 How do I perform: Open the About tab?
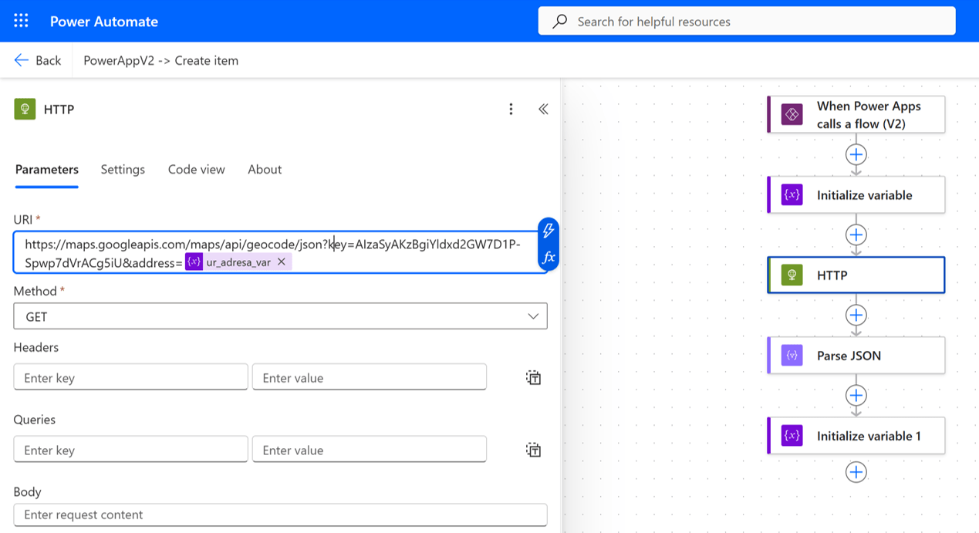click(x=265, y=170)
